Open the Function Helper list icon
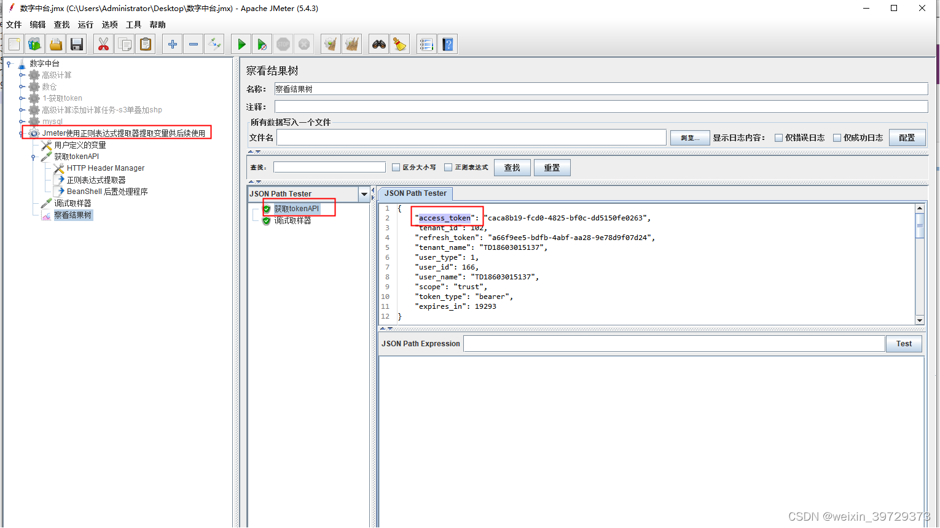This screenshot has width=940, height=528. click(x=426, y=44)
